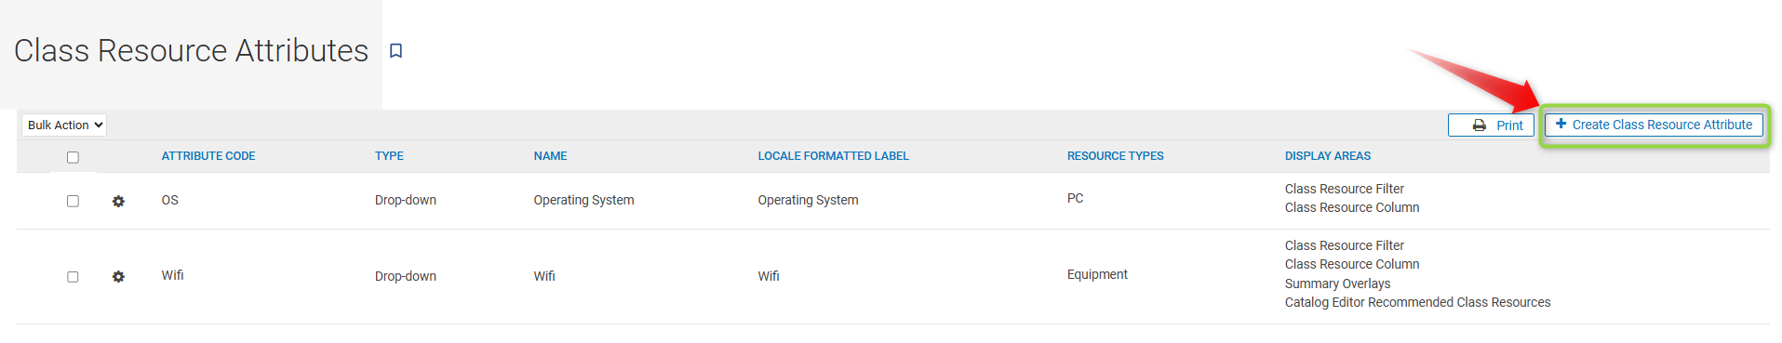The image size is (1782, 343).
Task: Sort by the Locale Formatted Label column header
Action: pyautogui.click(x=833, y=156)
